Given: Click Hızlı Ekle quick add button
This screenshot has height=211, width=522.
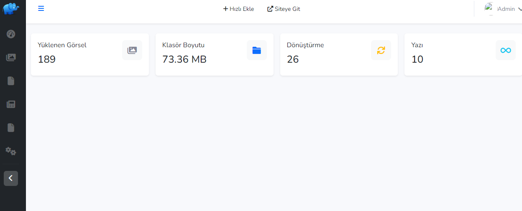Looking at the screenshot, I should 238,9.
